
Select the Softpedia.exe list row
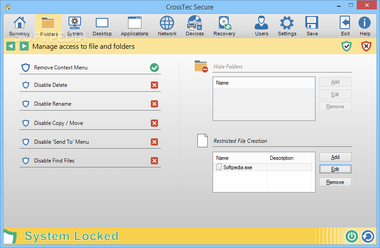[263, 167]
